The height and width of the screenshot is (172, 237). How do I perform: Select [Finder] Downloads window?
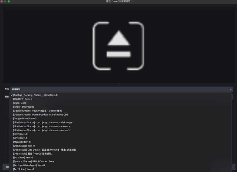point(120,107)
